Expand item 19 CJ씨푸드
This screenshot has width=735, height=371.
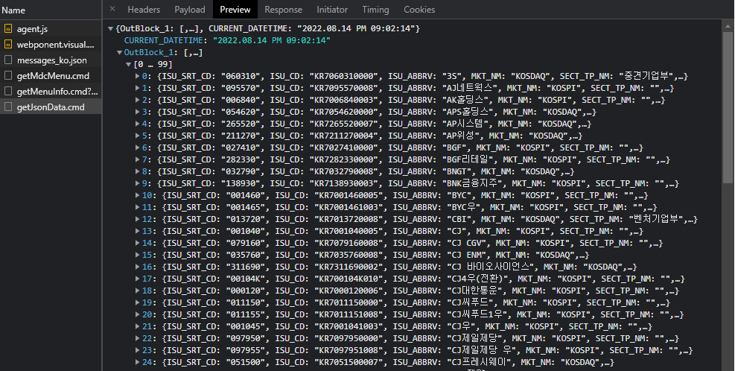137,302
